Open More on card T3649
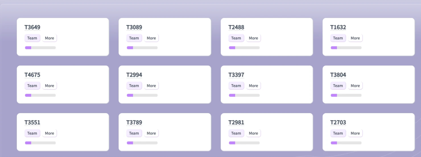This screenshot has height=157, width=421. point(49,38)
